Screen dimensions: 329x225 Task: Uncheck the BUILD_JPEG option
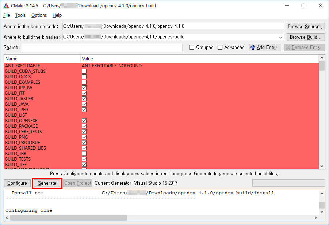pyautogui.click(x=84, y=109)
